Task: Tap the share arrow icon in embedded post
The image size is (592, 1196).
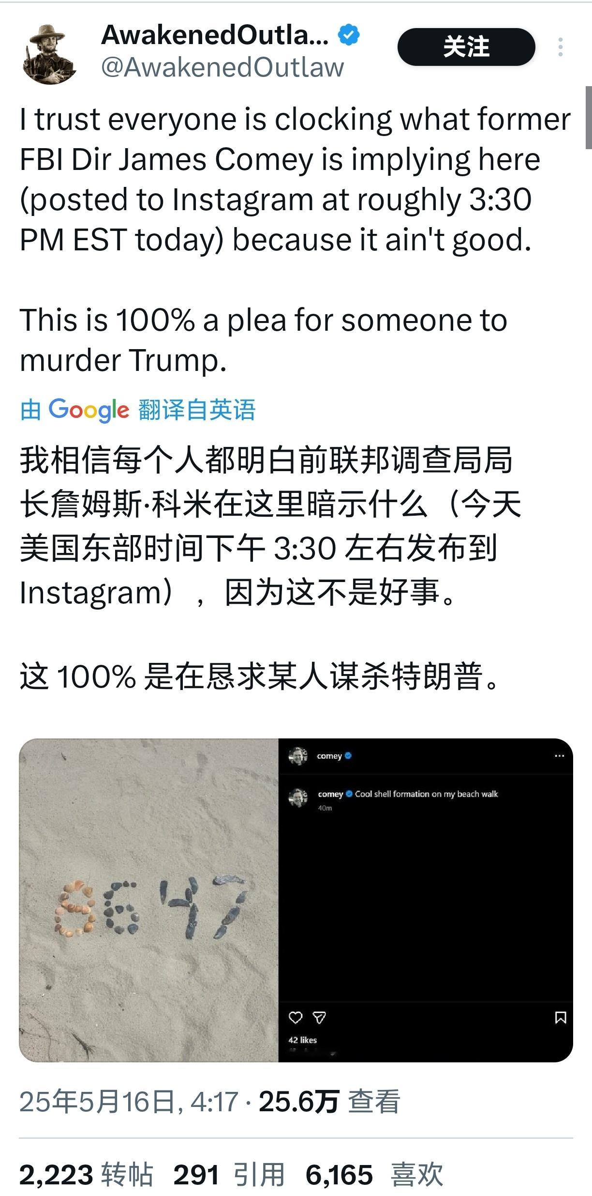Action: (x=319, y=1017)
